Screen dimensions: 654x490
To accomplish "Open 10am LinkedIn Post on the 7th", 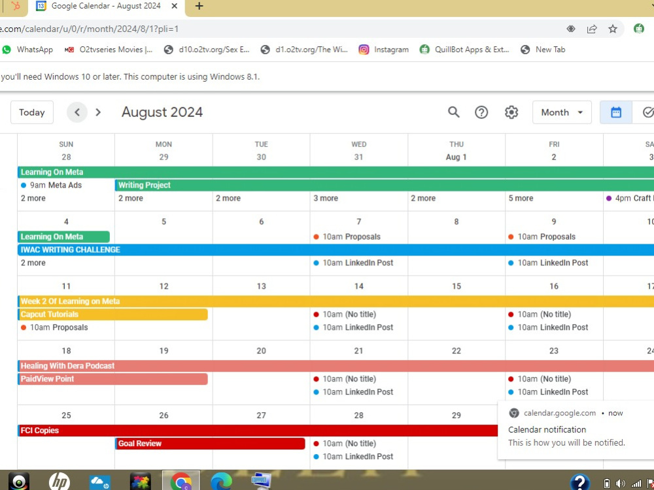I will point(353,263).
